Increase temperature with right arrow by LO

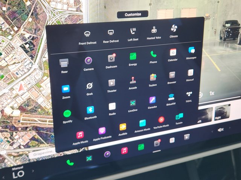(x=33, y=171)
